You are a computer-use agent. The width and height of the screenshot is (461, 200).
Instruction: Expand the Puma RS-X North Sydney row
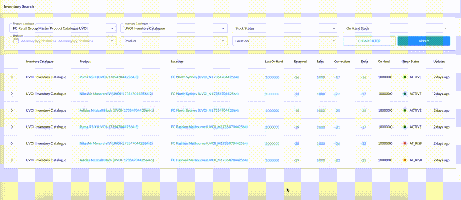[x=12, y=77]
